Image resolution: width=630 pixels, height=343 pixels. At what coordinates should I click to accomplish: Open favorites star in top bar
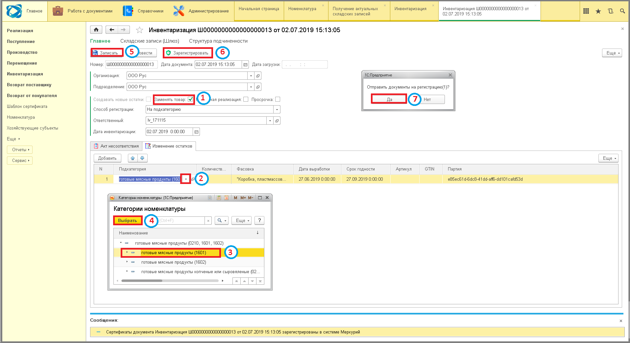pos(598,11)
